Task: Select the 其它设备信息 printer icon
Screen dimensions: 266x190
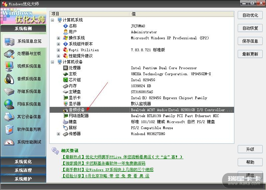Action: tap(9, 117)
